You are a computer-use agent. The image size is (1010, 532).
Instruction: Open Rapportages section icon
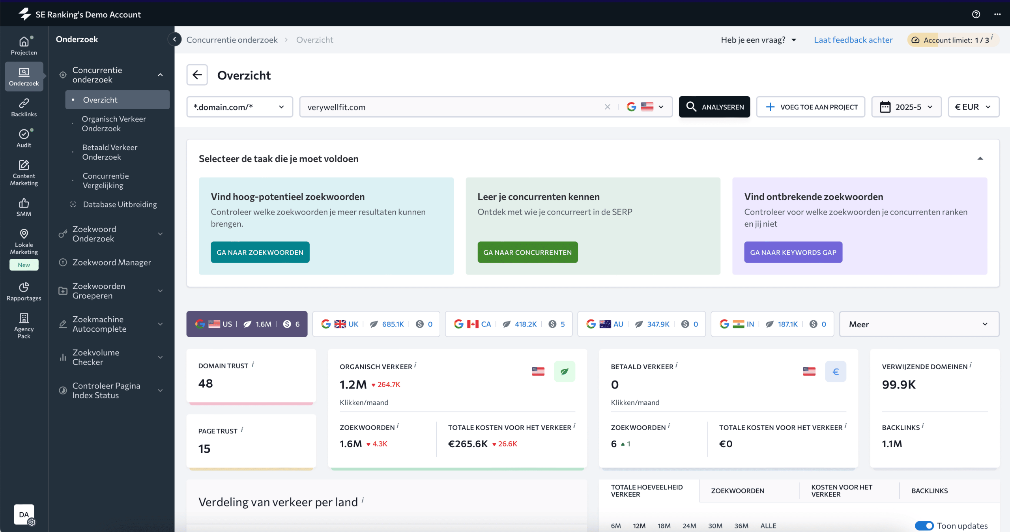point(24,287)
